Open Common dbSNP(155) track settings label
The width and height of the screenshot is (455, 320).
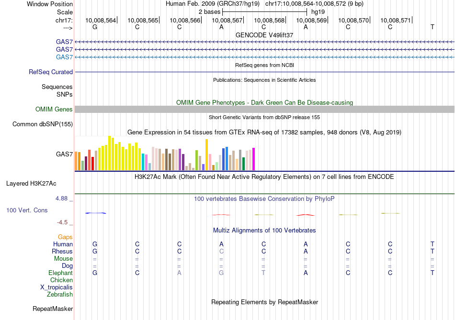tap(42, 124)
